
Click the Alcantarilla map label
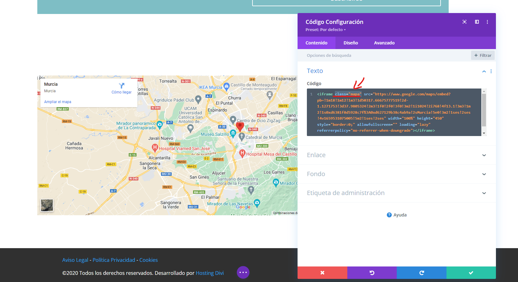click(160, 158)
